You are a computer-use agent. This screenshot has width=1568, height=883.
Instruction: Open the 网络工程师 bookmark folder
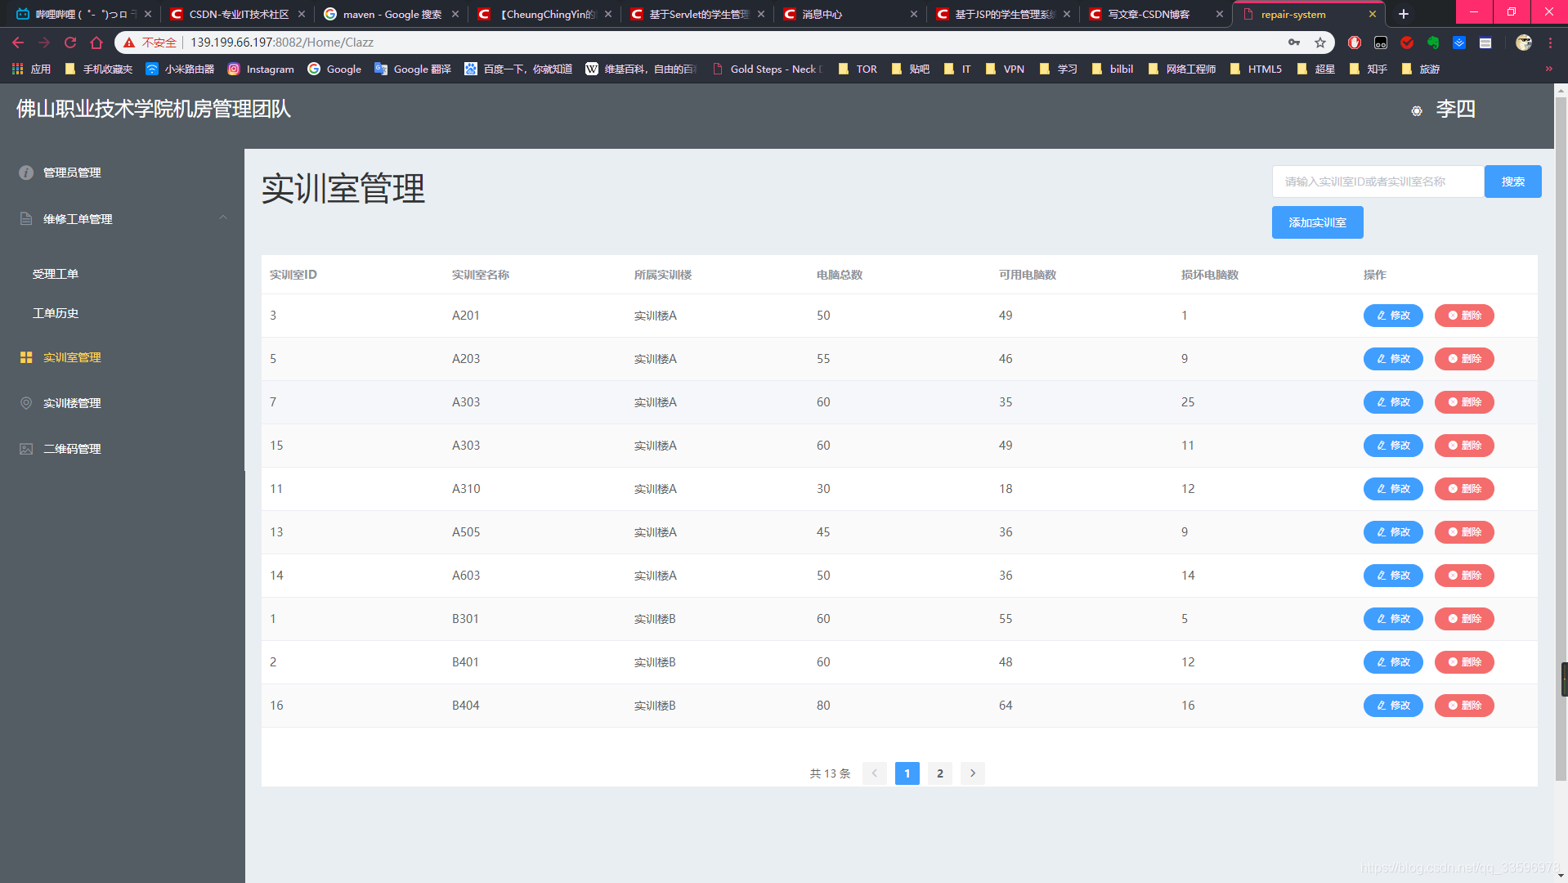[x=1181, y=69]
